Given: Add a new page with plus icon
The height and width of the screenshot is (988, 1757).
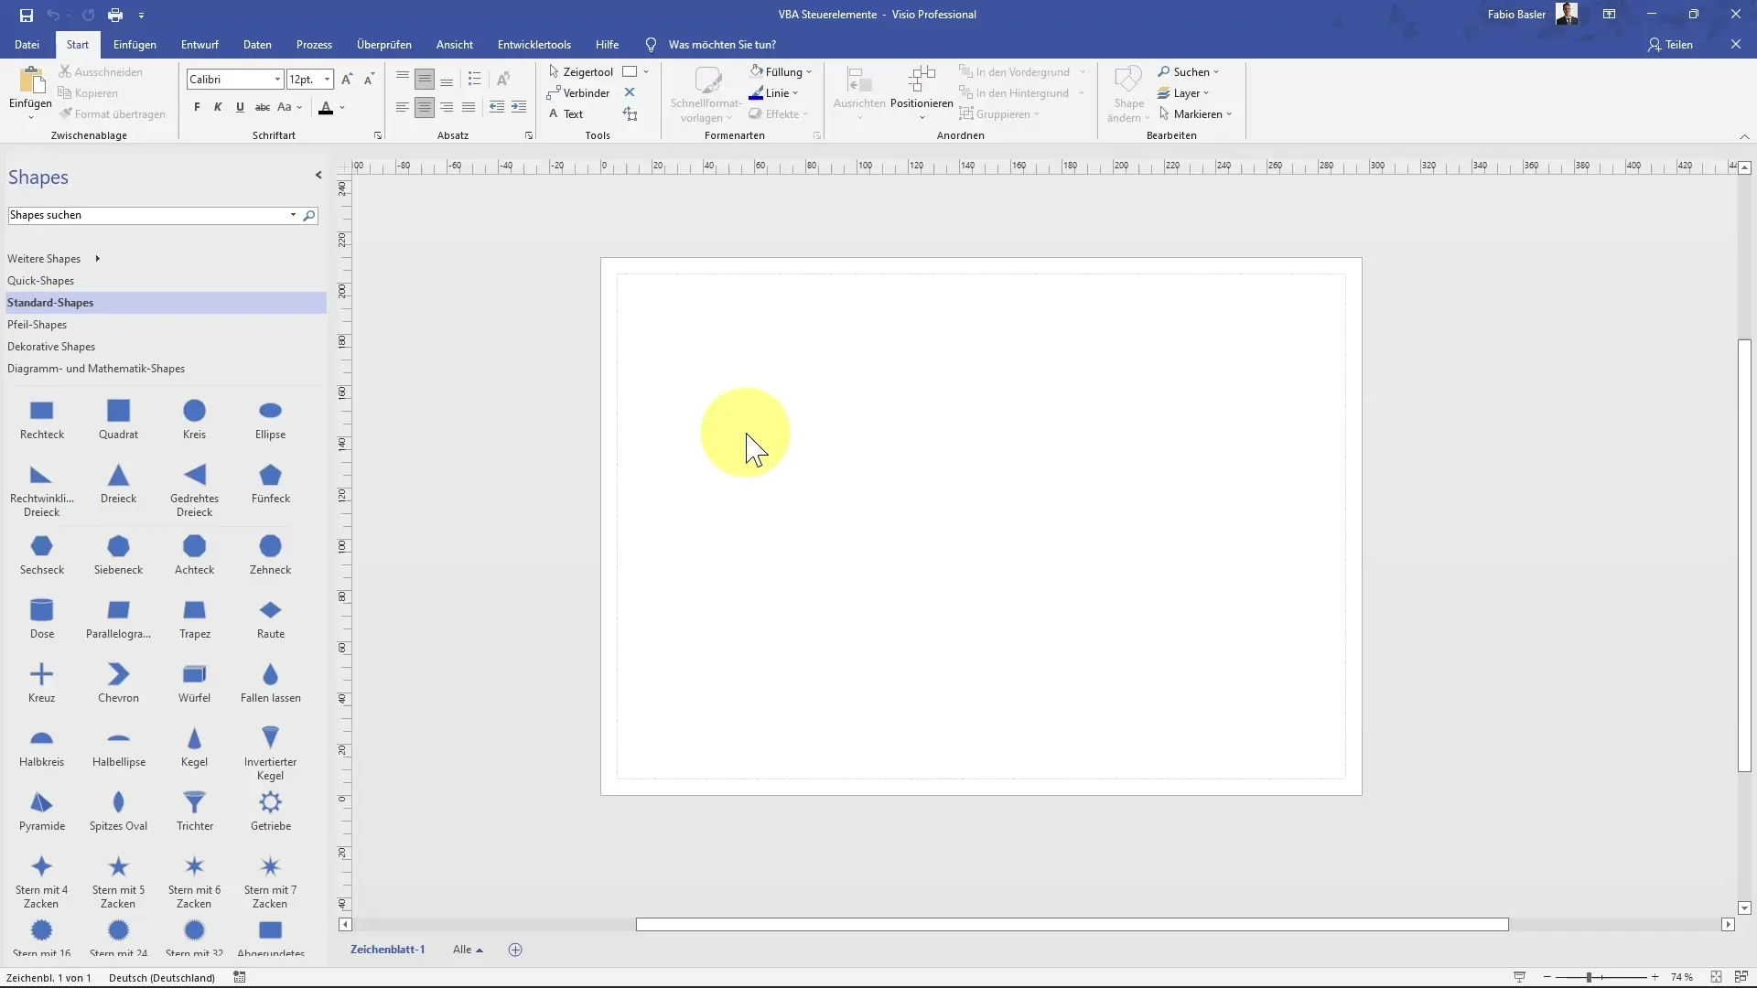Looking at the screenshot, I should 515,950.
